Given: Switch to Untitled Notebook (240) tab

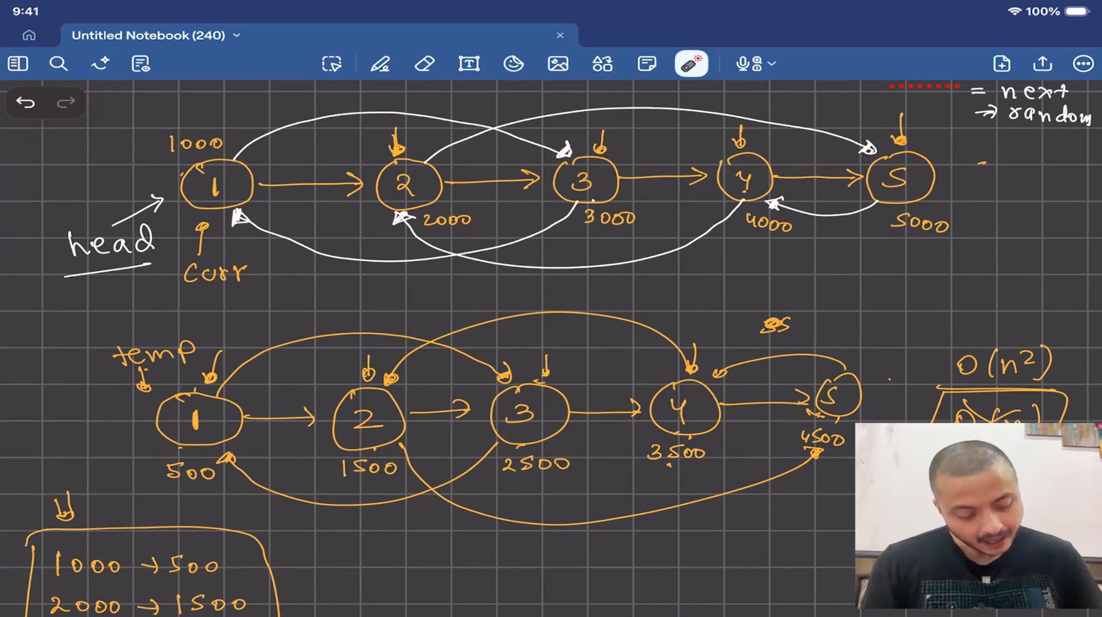Looking at the screenshot, I should 148,35.
